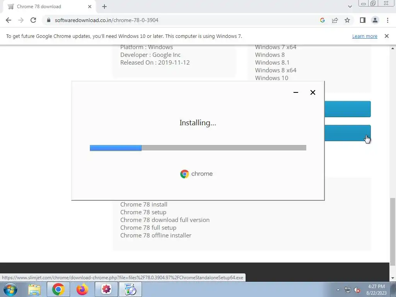Viewport: 396px width, 297px height.
Task: Select 'Chrome 78 full setup' text
Action: (x=148, y=228)
